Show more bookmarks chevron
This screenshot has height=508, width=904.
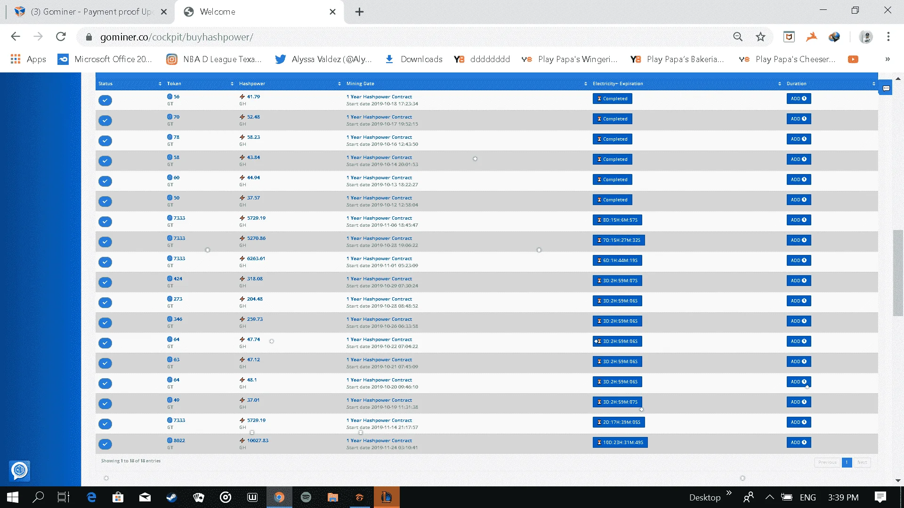click(888, 59)
